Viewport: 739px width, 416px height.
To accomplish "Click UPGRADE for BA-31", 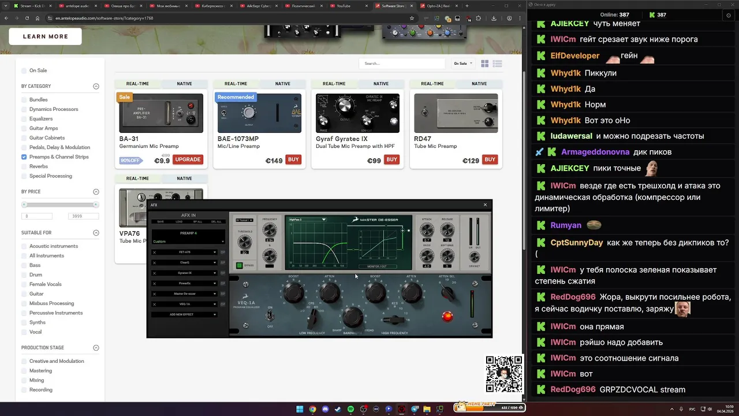I will pyautogui.click(x=188, y=159).
